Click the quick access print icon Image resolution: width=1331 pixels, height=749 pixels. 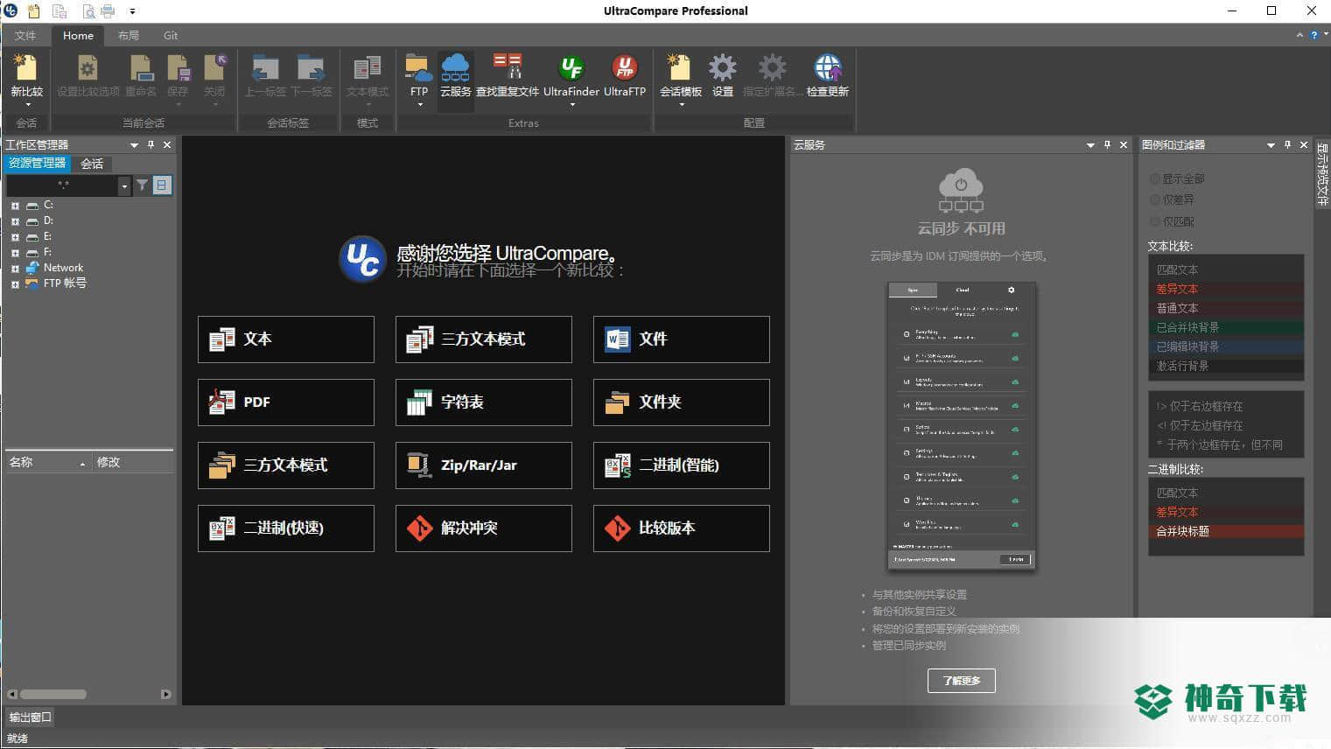[108, 11]
